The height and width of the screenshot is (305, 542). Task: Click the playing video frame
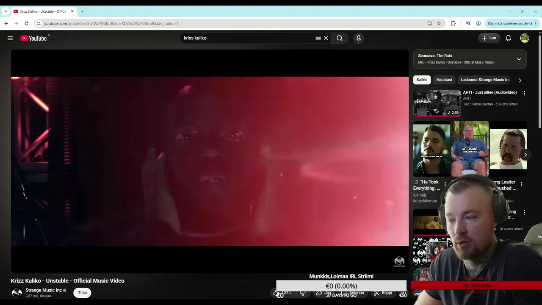[210, 161]
